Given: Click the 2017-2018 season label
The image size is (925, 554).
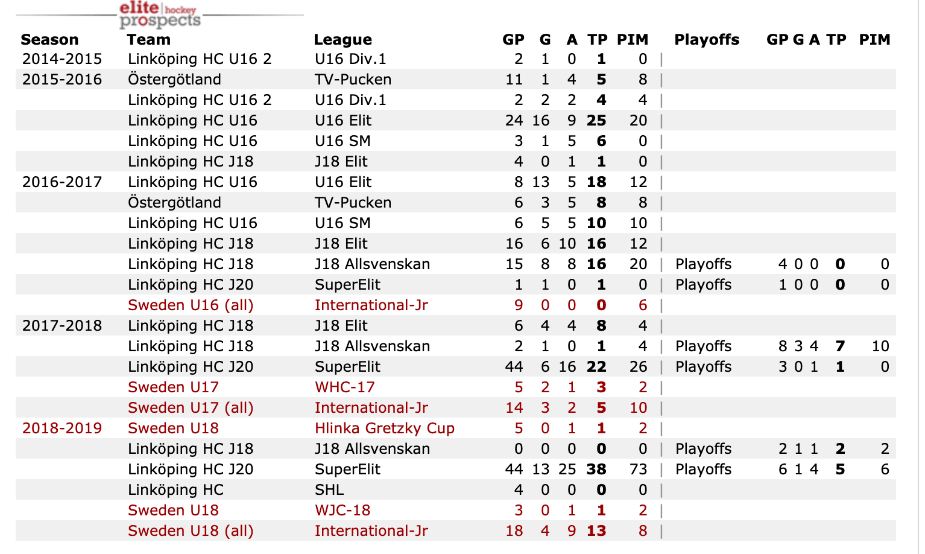Looking at the screenshot, I should tap(62, 326).
